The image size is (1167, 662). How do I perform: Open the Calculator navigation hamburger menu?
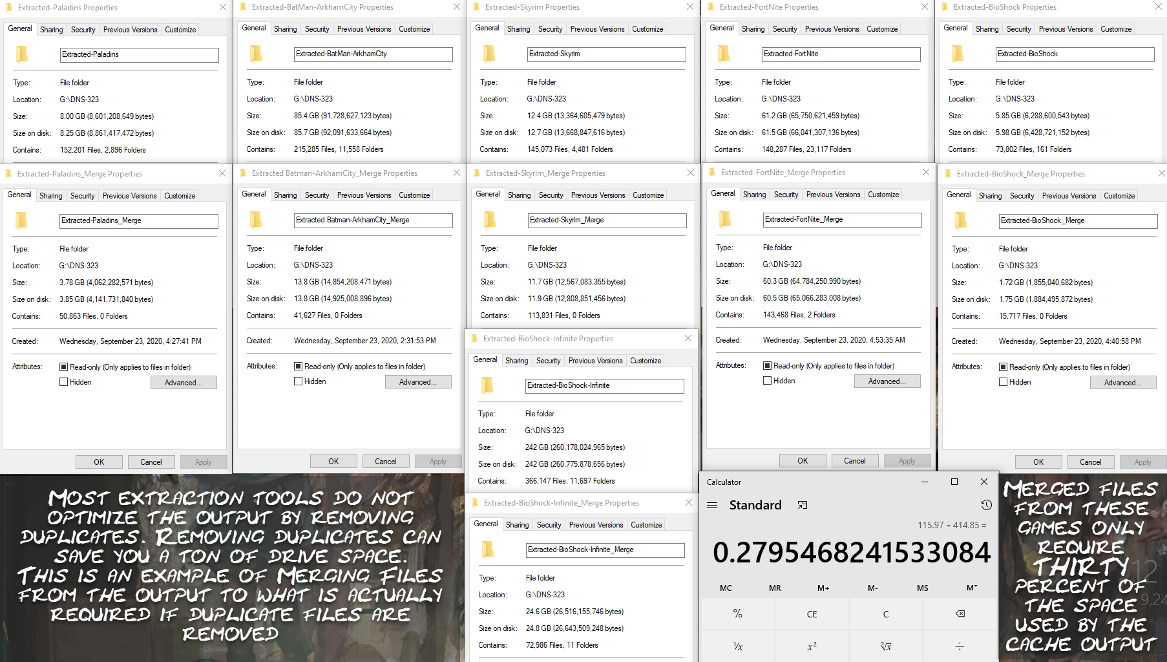point(712,505)
